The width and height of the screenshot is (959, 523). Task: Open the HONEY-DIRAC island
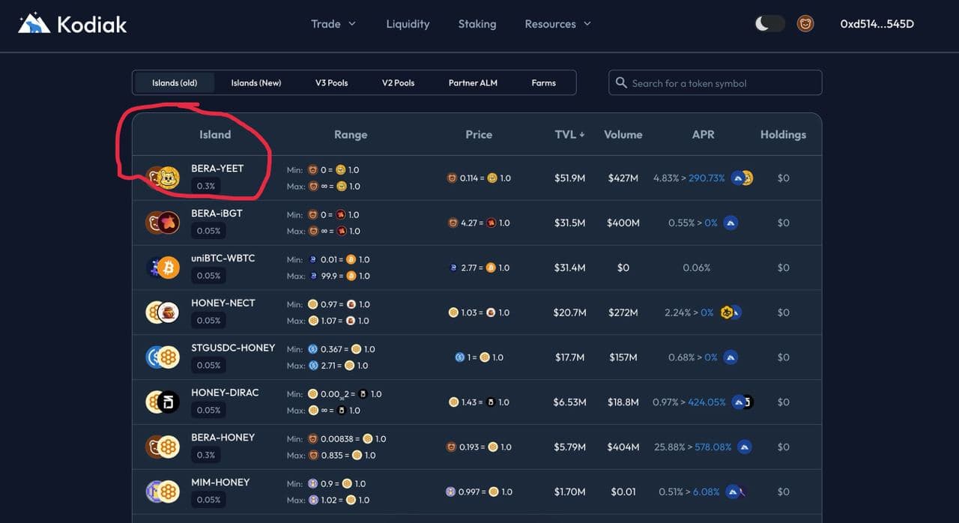(x=477, y=402)
